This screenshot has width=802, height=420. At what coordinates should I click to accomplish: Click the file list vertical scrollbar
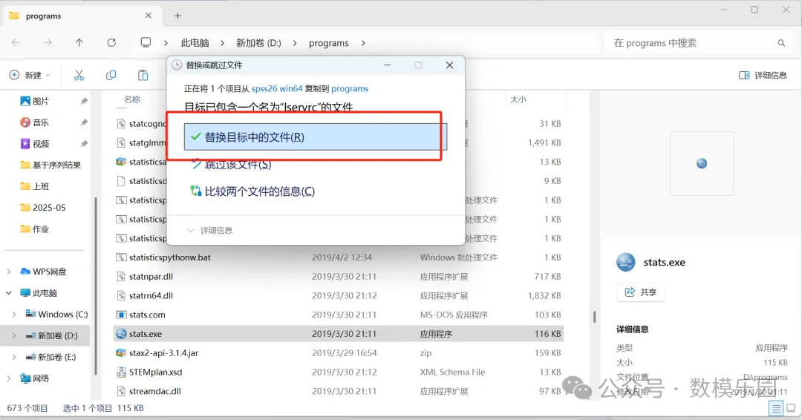594,317
